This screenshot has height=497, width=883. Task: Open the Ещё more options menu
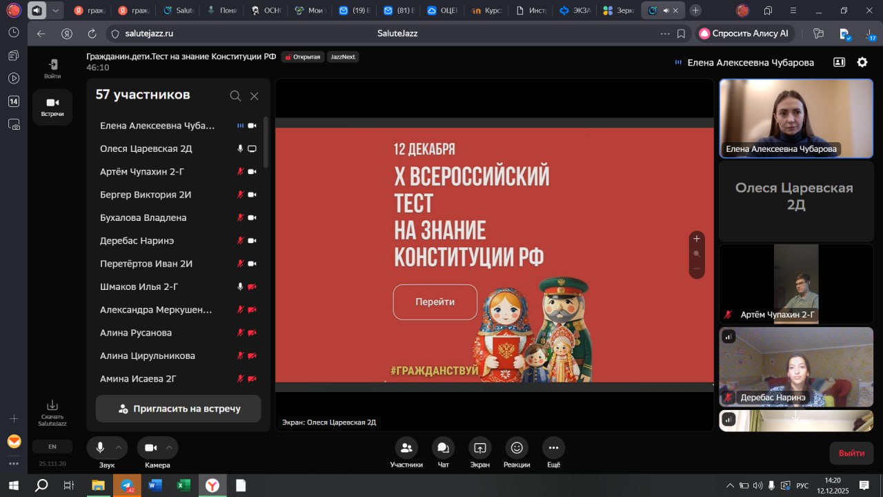553,448
